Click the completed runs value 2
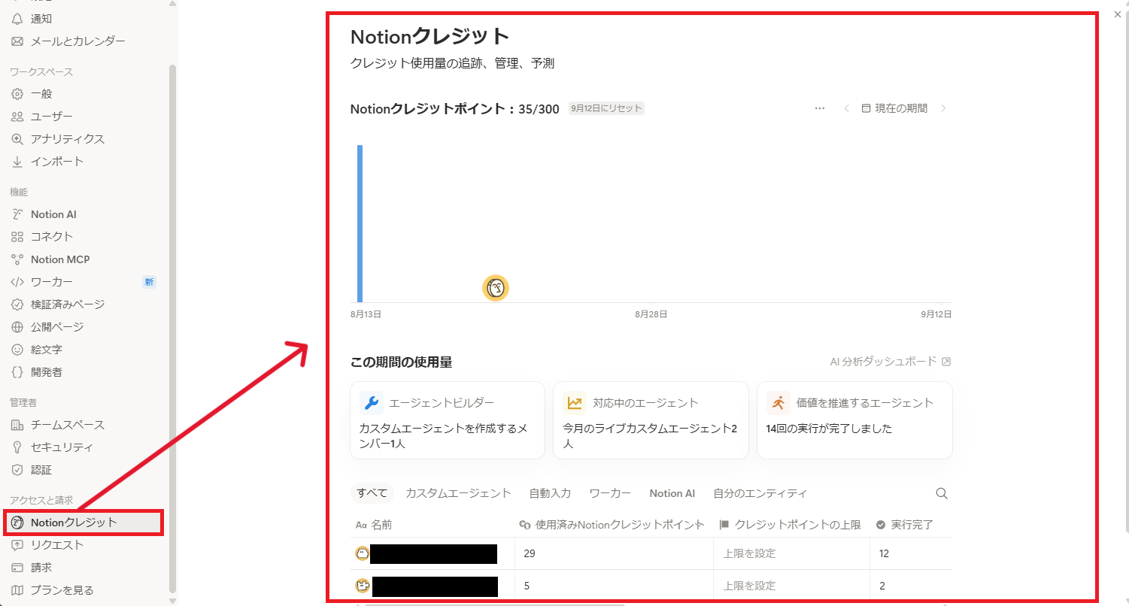Screen dimensions: 1129x606 click(x=882, y=586)
